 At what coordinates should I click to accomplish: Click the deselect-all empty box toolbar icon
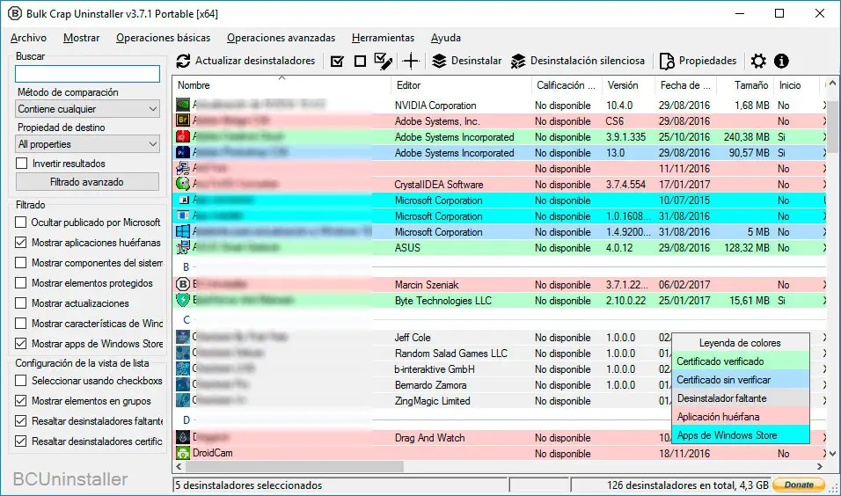pyautogui.click(x=360, y=62)
